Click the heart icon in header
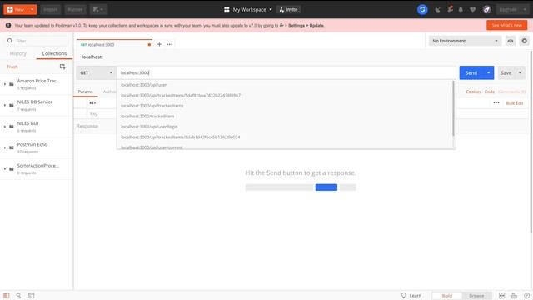The width and height of the screenshot is (533, 300). click(472, 9)
